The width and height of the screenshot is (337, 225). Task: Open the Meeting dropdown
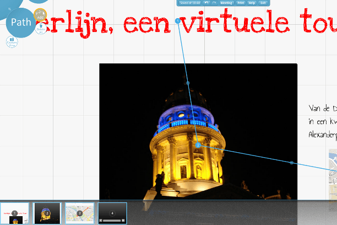[226, 3]
